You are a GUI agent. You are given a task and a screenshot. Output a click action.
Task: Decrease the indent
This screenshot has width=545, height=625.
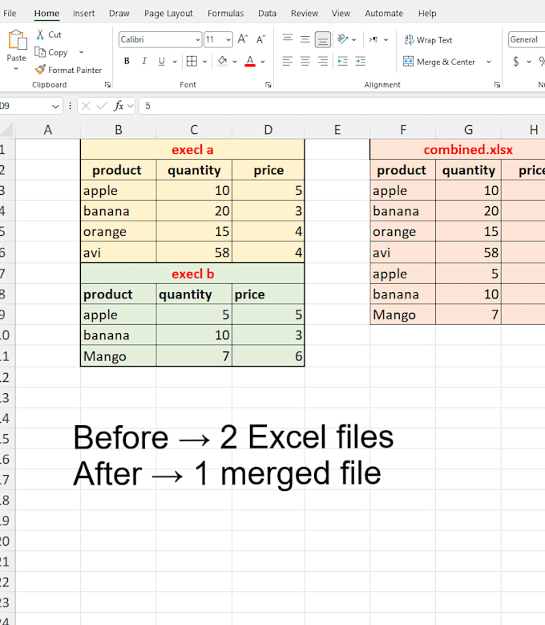(342, 61)
